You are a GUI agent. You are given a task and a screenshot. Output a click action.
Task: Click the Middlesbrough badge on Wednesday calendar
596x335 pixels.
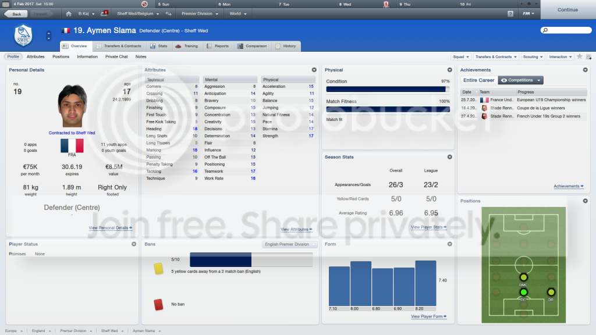point(386,4)
